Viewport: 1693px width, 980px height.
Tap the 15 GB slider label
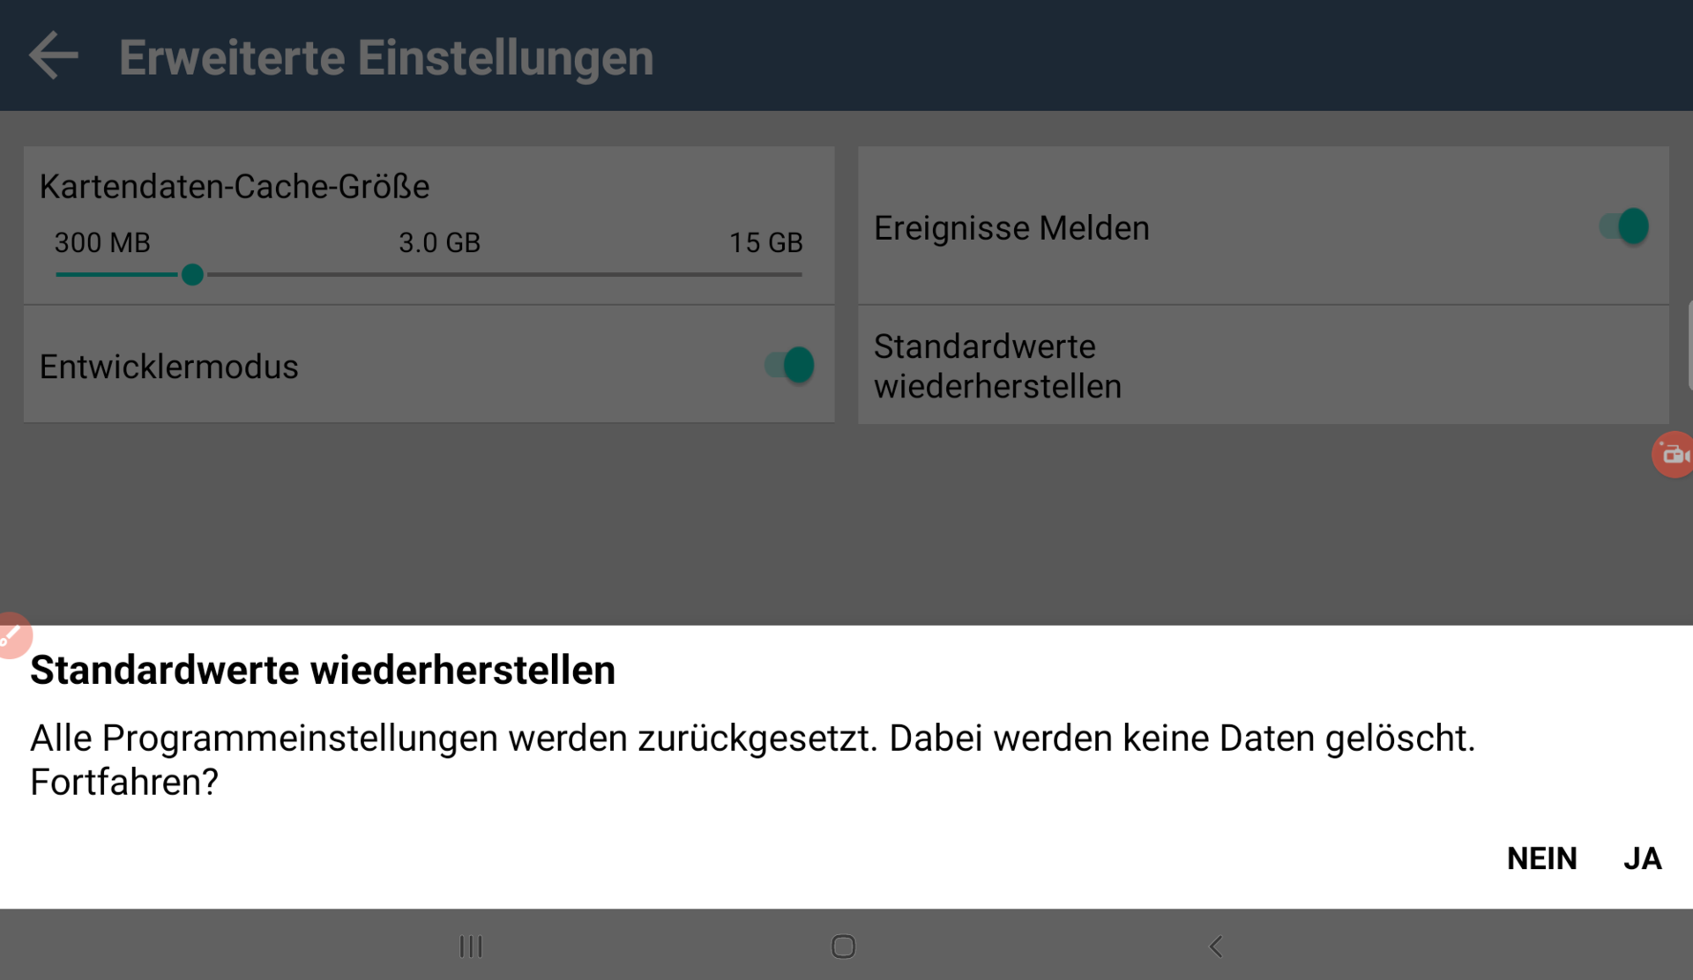(765, 242)
